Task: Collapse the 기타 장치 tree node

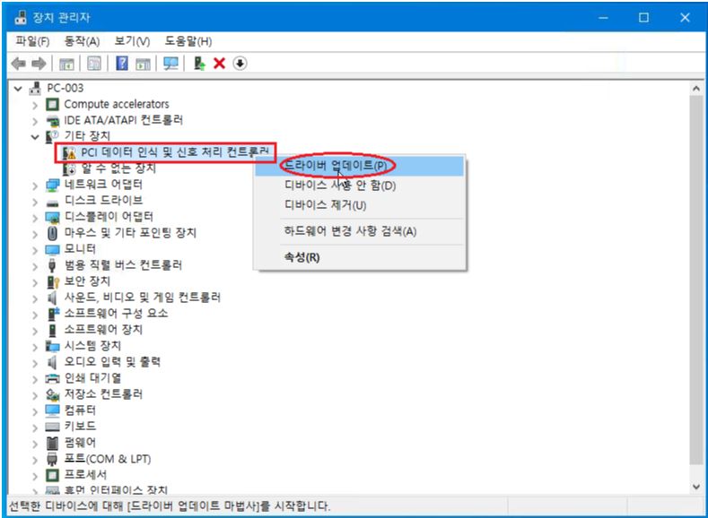Action: click(x=36, y=136)
